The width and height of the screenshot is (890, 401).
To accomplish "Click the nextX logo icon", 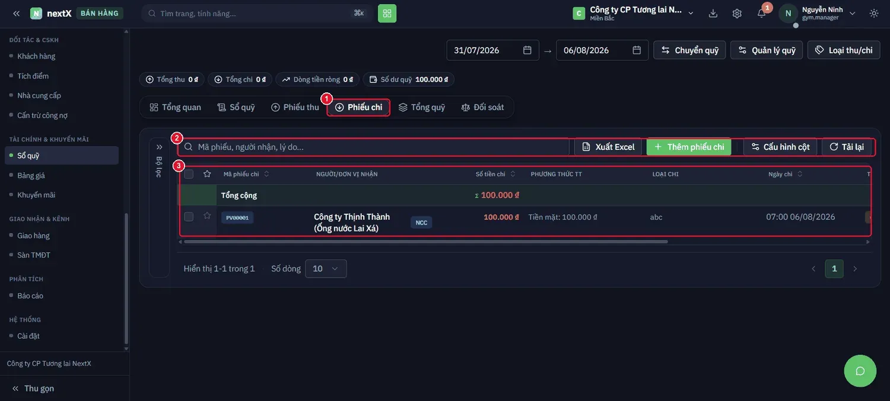I will (36, 13).
